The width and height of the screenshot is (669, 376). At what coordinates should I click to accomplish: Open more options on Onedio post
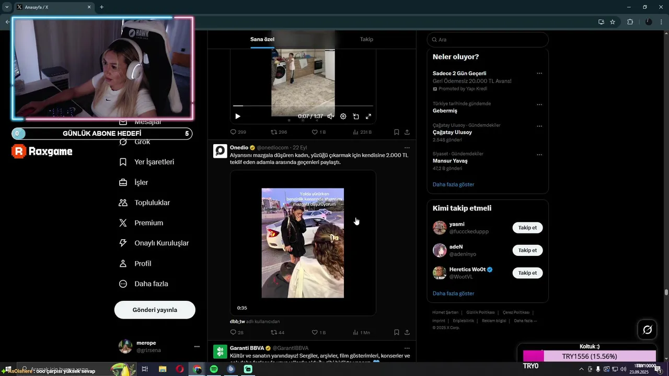click(x=407, y=148)
